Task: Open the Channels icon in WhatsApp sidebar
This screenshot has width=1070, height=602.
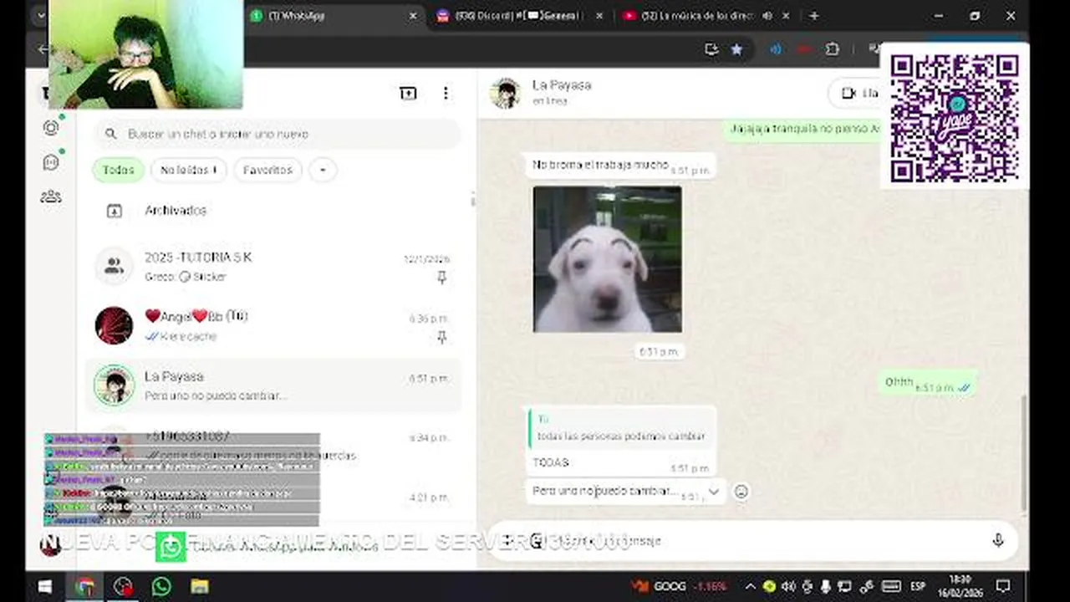Action: click(x=51, y=162)
